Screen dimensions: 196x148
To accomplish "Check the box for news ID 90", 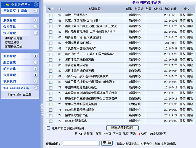I will (51, 27).
